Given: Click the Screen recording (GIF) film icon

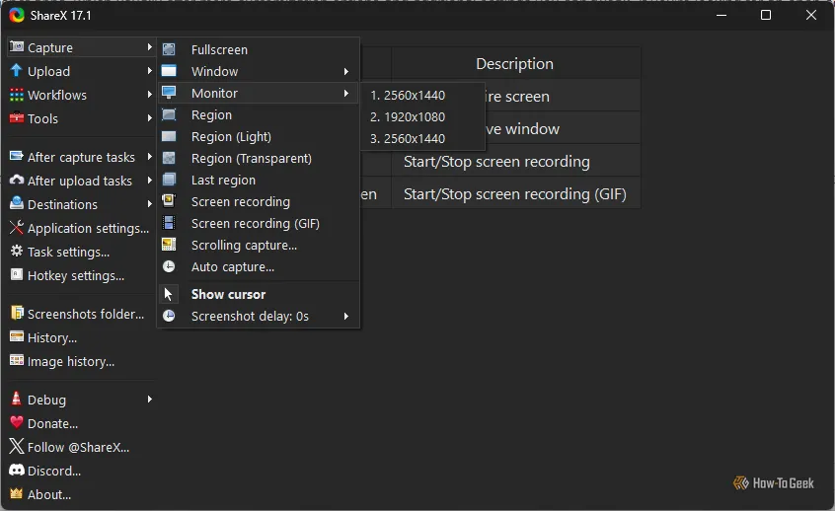Looking at the screenshot, I should [169, 223].
